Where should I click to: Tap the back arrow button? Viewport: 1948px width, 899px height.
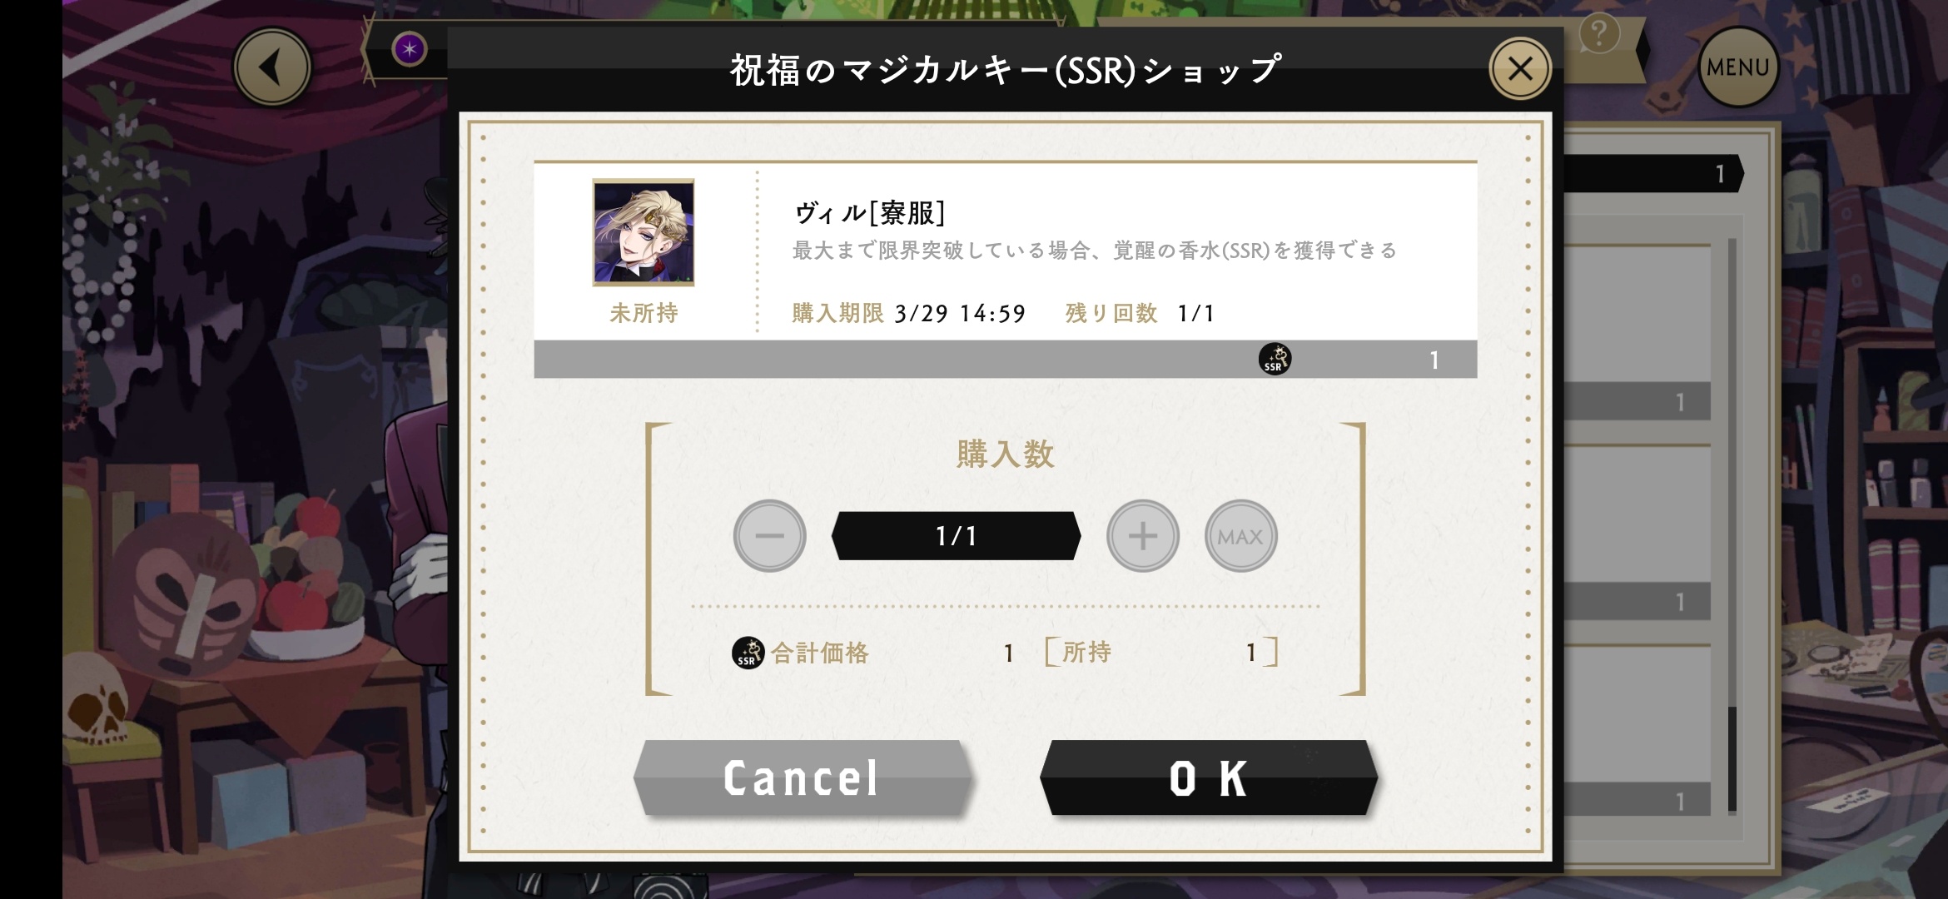272,67
